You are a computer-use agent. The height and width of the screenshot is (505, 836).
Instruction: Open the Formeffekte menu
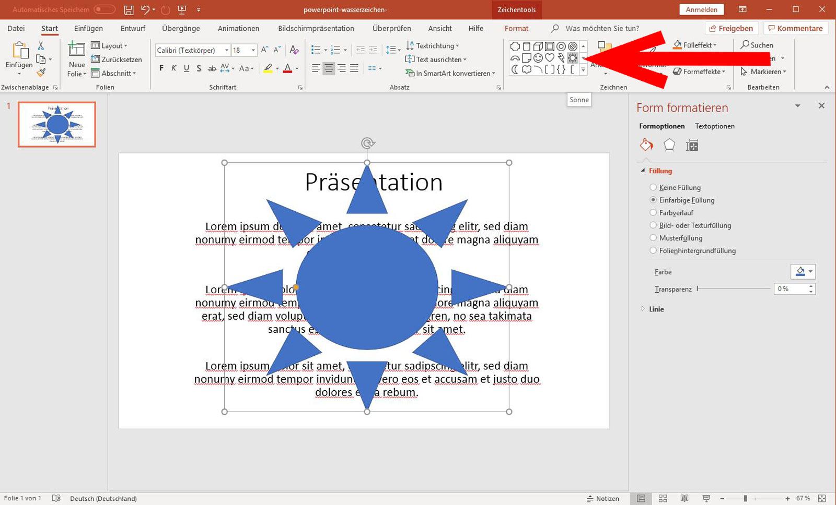pos(700,71)
